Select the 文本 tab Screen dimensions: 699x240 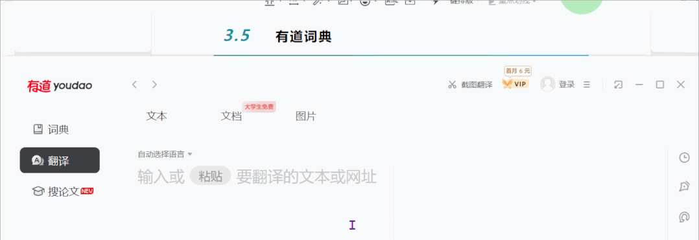click(x=156, y=116)
